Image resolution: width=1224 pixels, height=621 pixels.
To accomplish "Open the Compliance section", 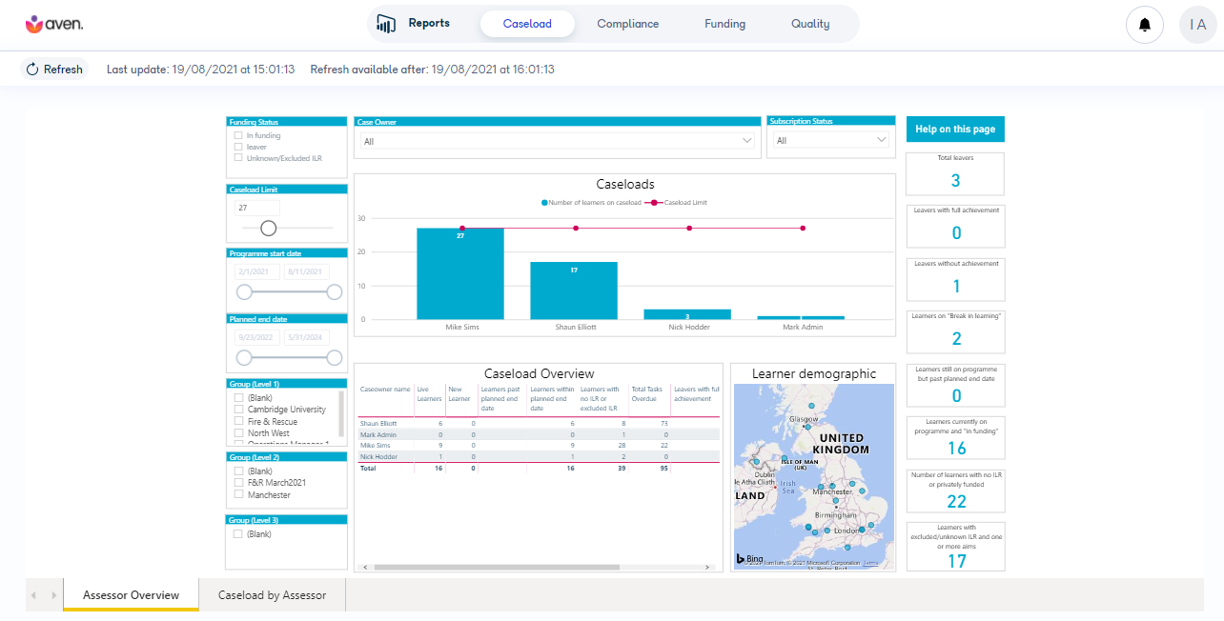I will tap(627, 24).
